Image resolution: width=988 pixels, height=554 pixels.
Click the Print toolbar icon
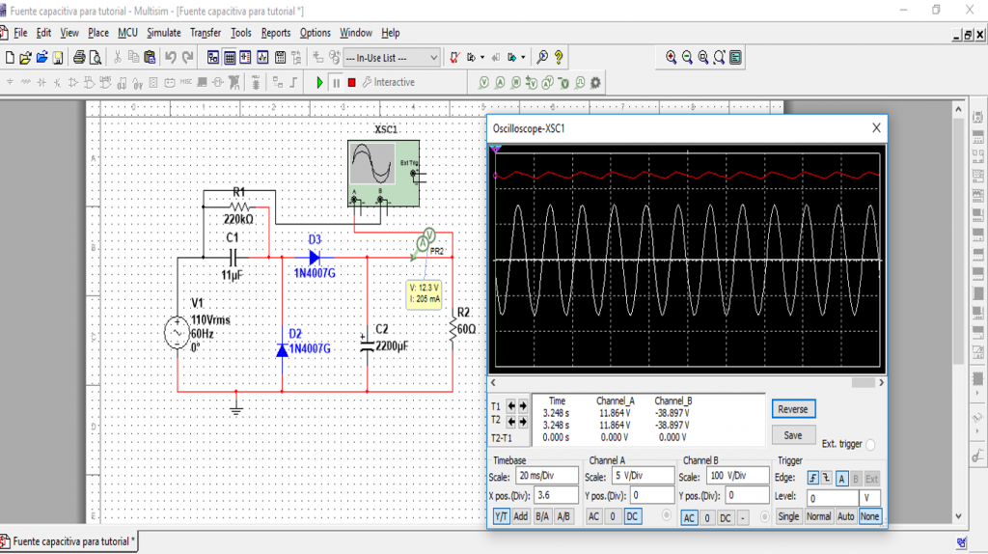79,58
